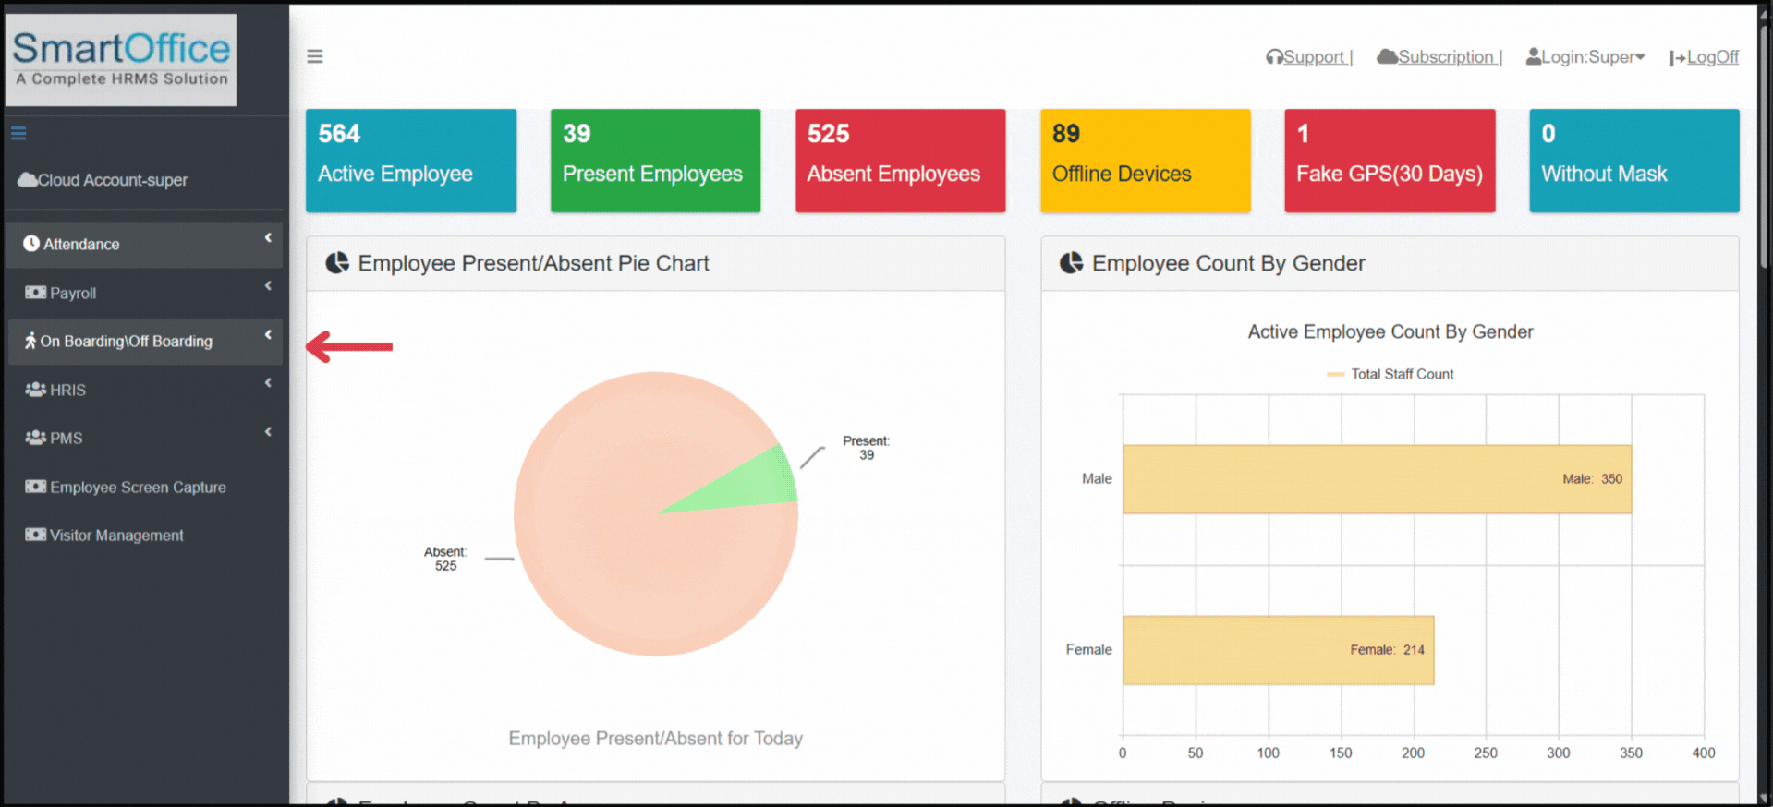Click the Employee Screen Capture icon

click(x=35, y=487)
